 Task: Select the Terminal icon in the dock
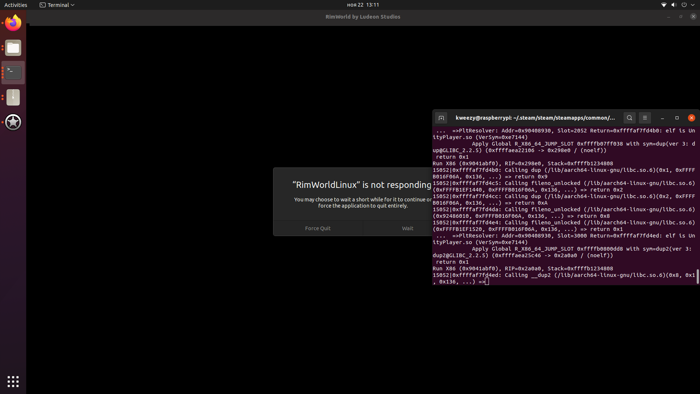(13, 72)
